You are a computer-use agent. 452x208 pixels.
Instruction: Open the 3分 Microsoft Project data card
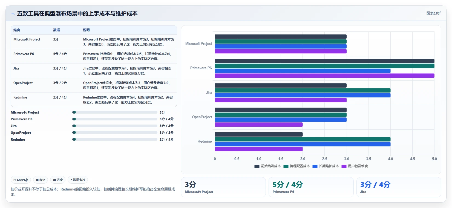[x=223, y=187]
